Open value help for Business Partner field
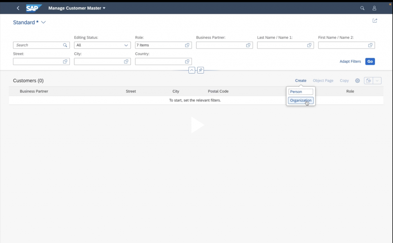Screen dimensions: 393x243 (x=248, y=45)
